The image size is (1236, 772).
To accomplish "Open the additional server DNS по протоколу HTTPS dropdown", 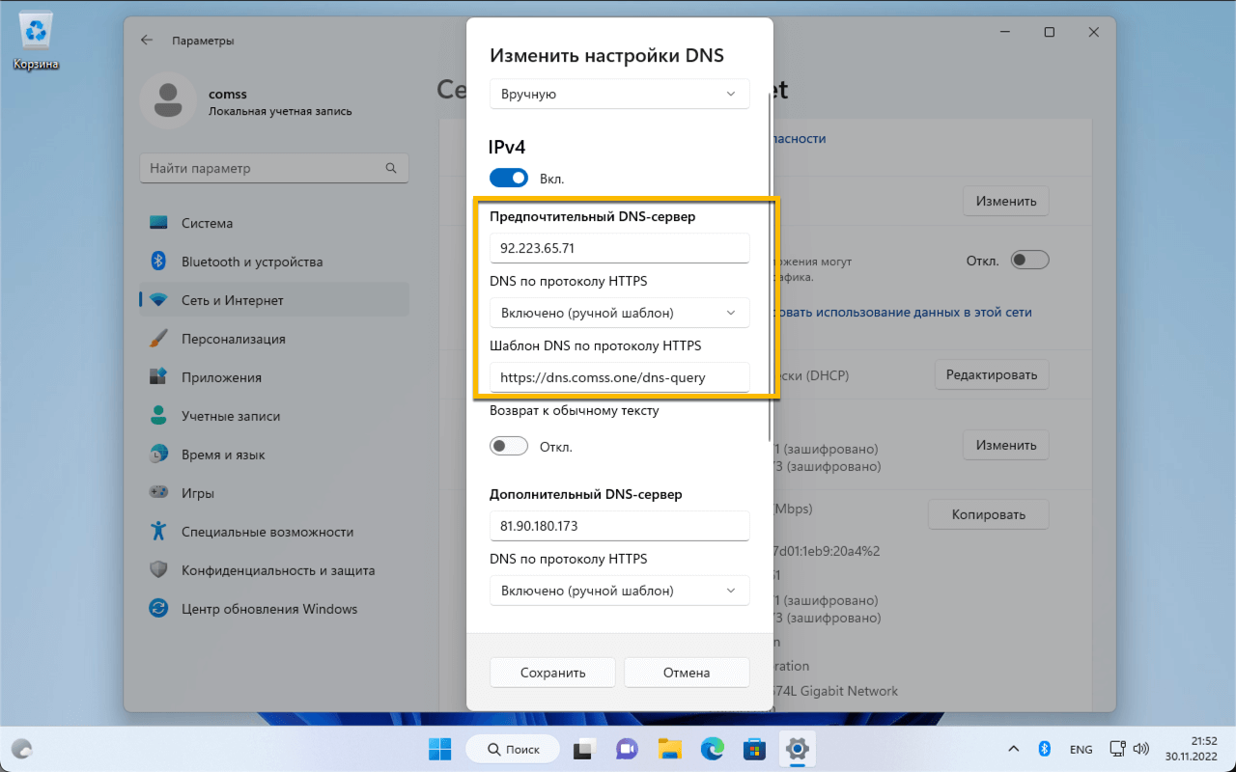I will [x=619, y=590].
